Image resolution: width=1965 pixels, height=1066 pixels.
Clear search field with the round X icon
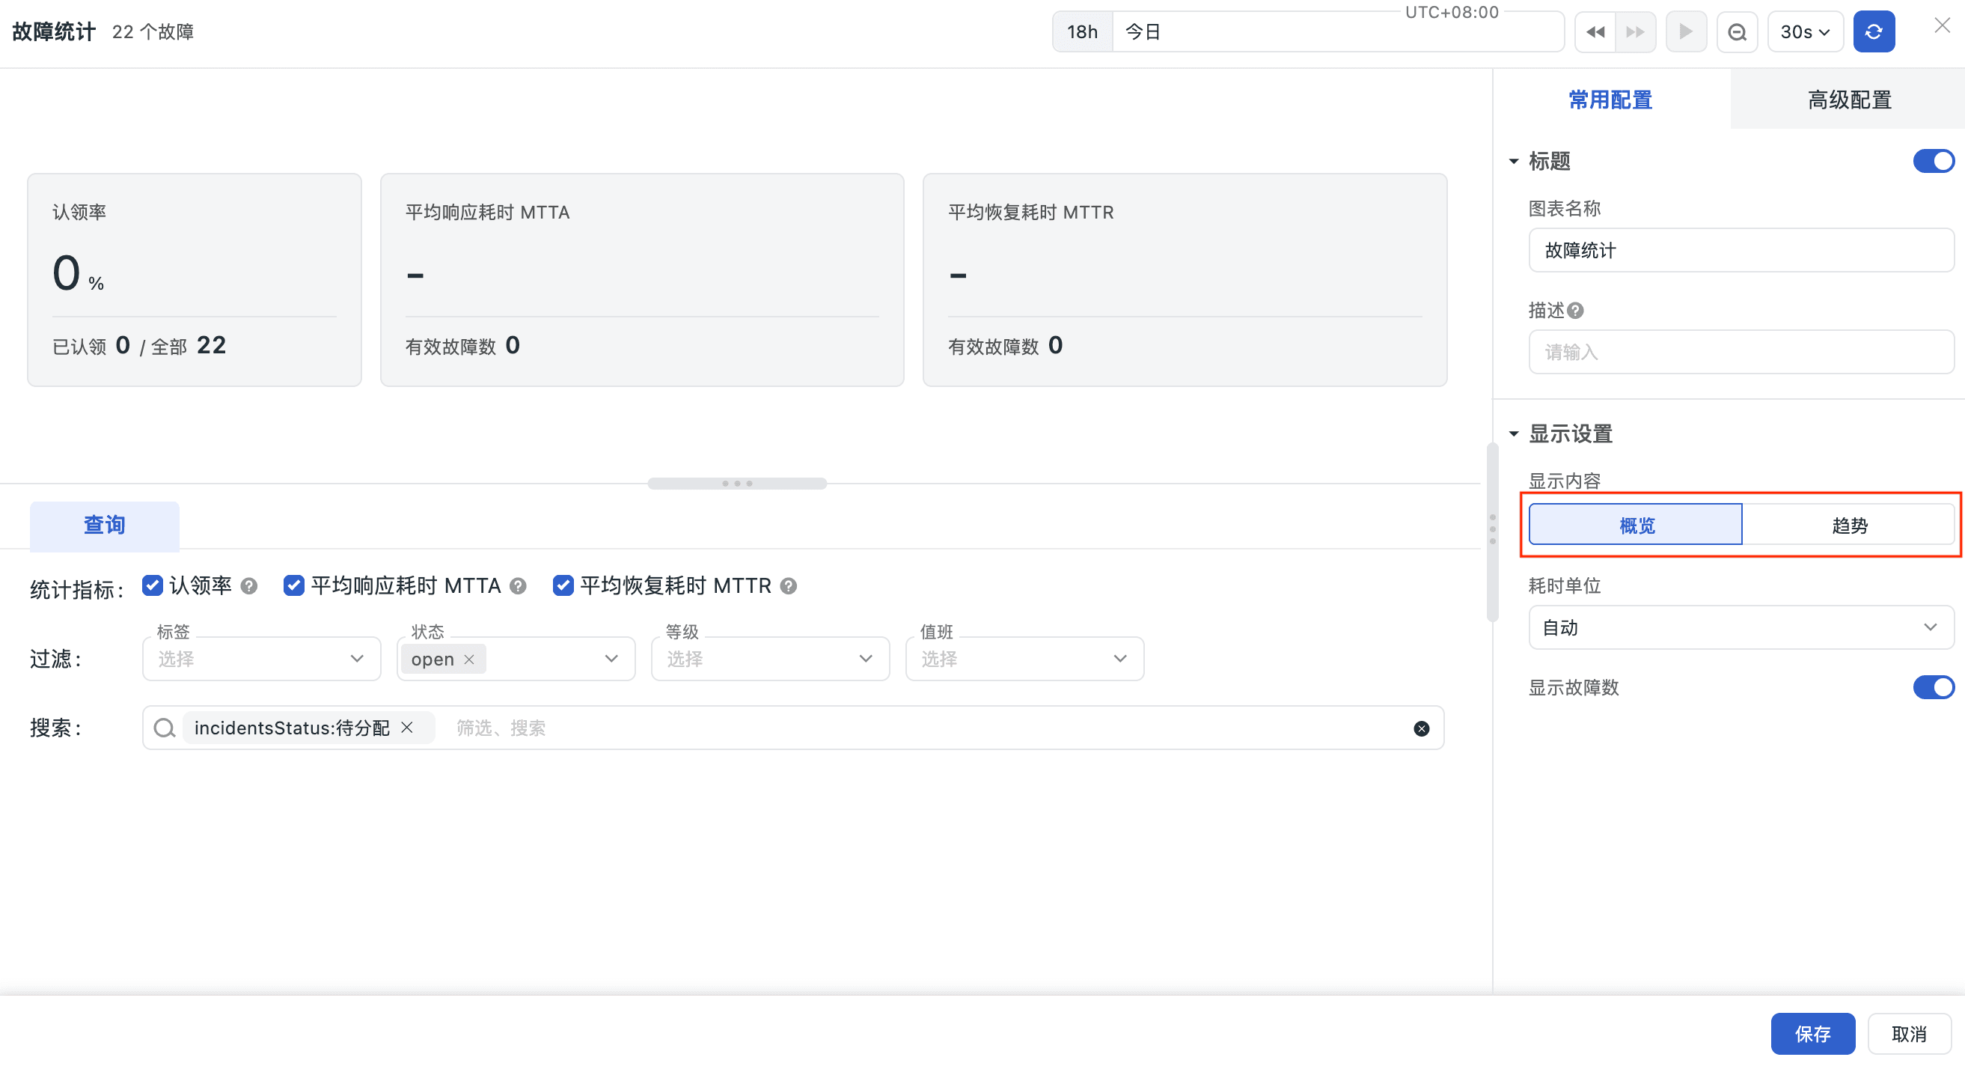coord(1421,728)
